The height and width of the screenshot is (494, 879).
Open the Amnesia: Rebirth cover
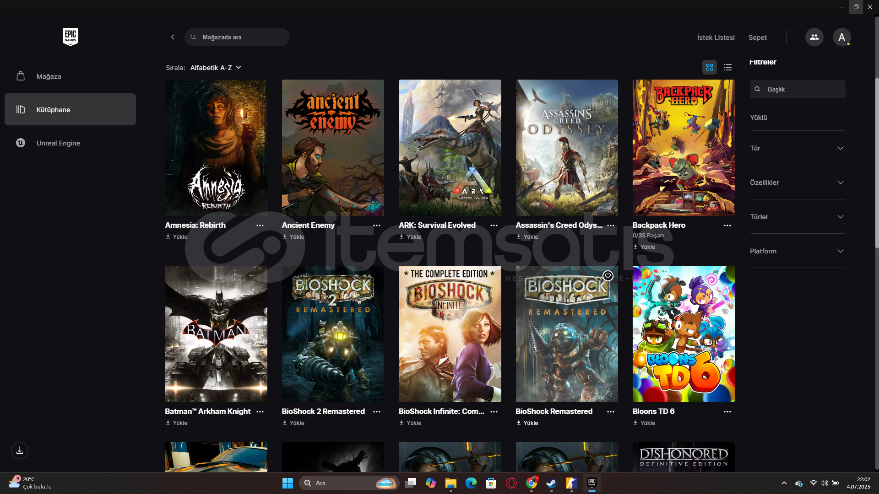pyautogui.click(x=216, y=148)
